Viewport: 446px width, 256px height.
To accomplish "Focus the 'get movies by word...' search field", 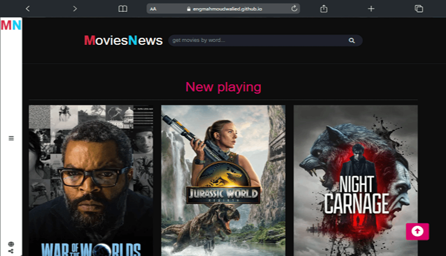I will (265, 40).
